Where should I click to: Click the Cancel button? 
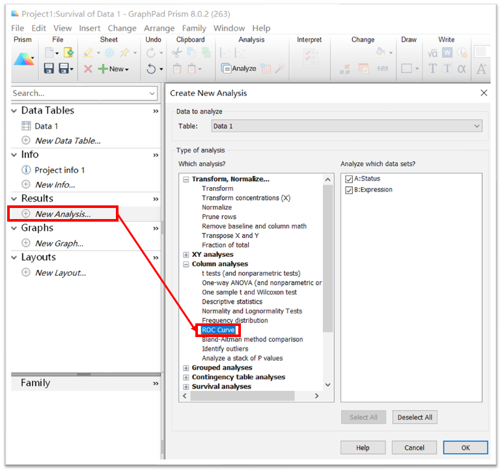(x=414, y=448)
